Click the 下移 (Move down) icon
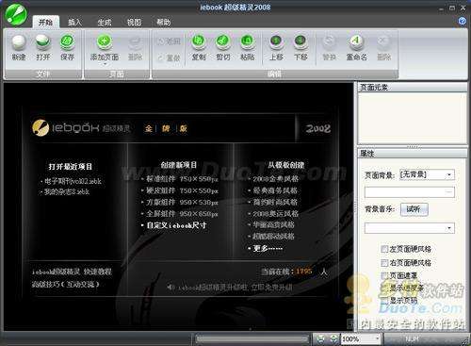Viewport: 471px width, 346px height. [x=300, y=42]
